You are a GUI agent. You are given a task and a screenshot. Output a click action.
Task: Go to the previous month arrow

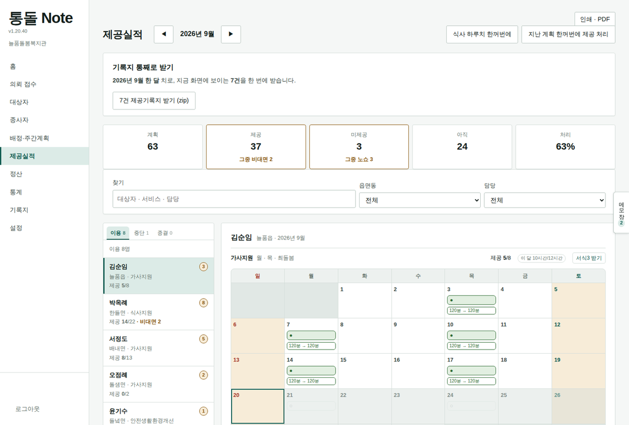click(x=164, y=34)
